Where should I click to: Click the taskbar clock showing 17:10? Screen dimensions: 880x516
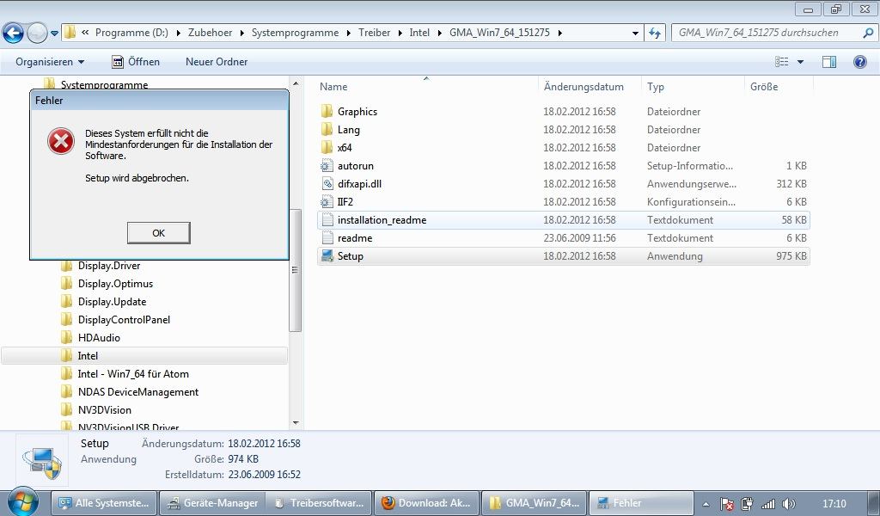(x=834, y=504)
